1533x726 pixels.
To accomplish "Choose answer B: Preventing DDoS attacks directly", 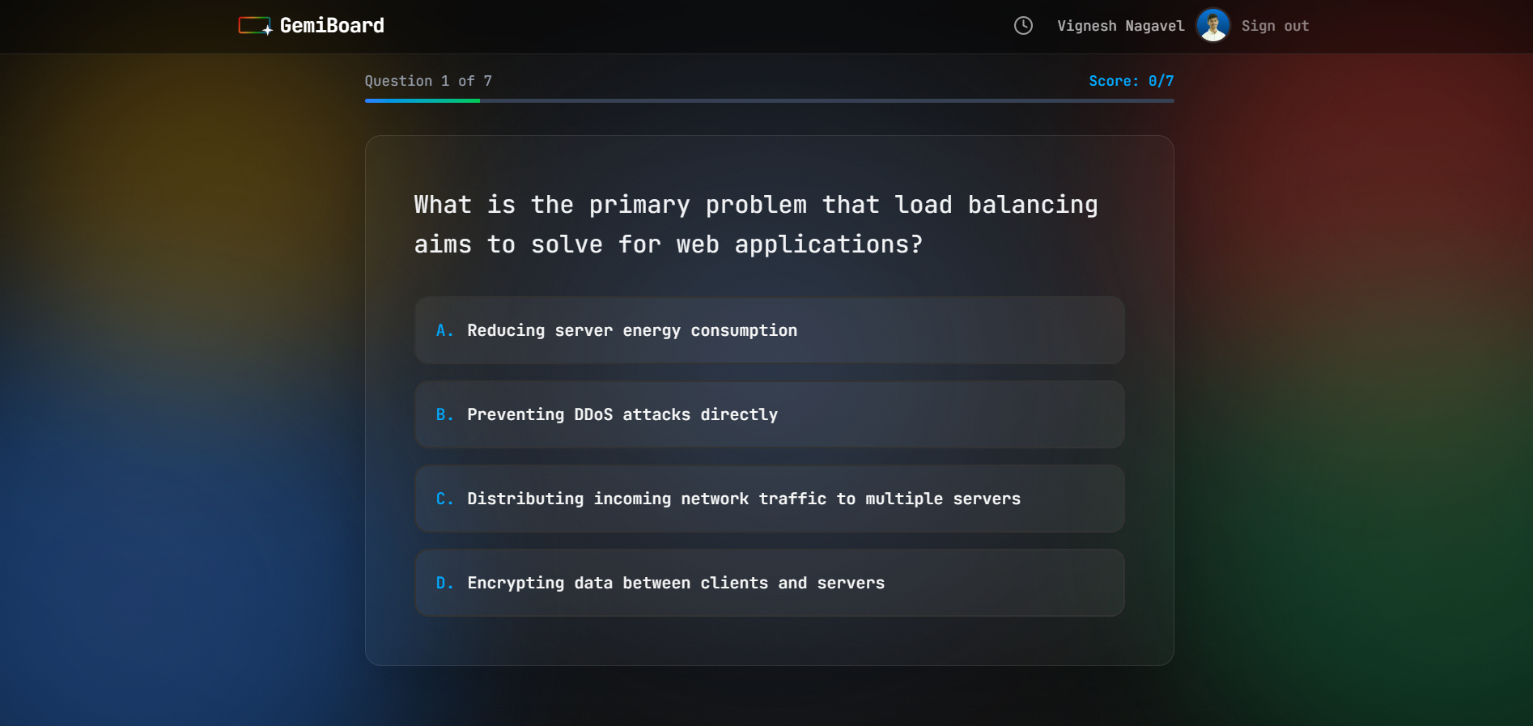I will pyautogui.click(x=769, y=414).
